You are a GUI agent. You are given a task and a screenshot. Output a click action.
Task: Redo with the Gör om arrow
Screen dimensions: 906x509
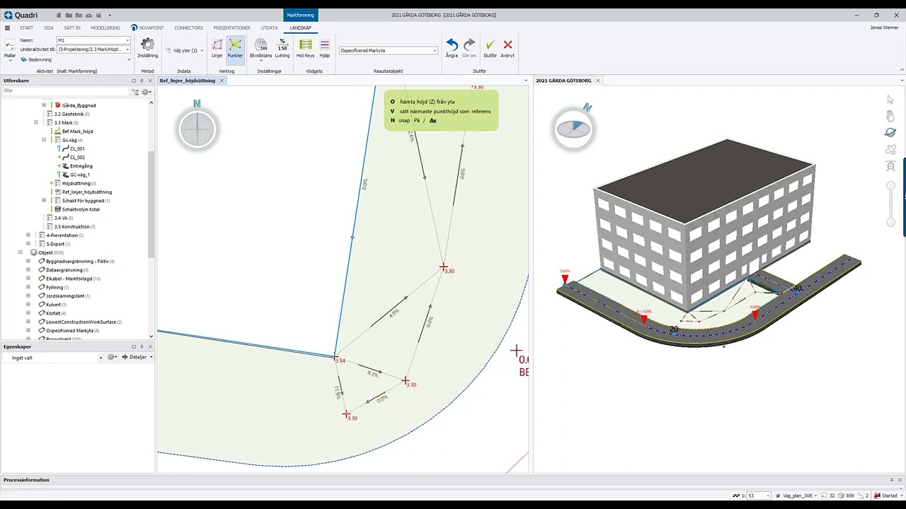pyautogui.click(x=469, y=48)
